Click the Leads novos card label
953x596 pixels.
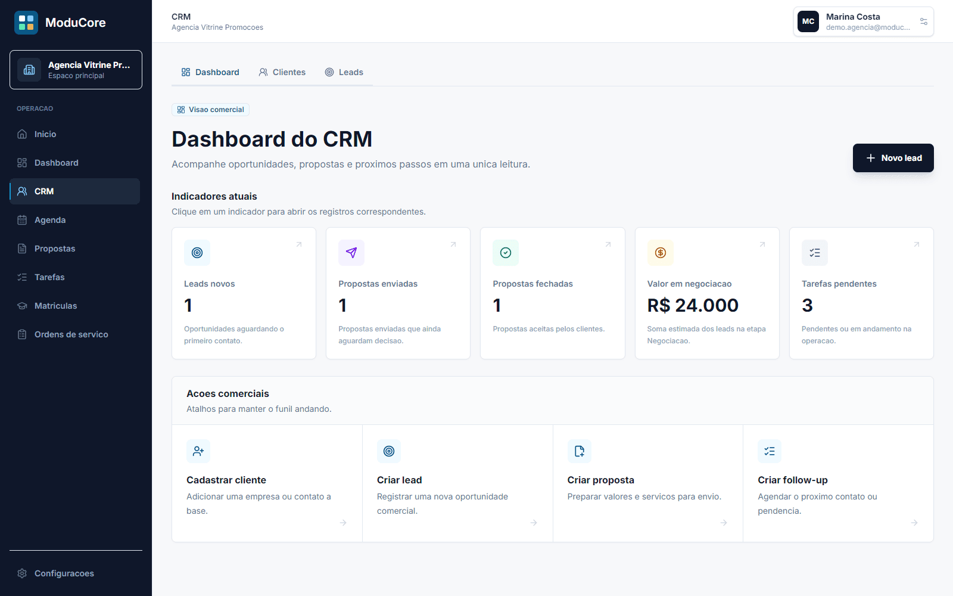209,284
